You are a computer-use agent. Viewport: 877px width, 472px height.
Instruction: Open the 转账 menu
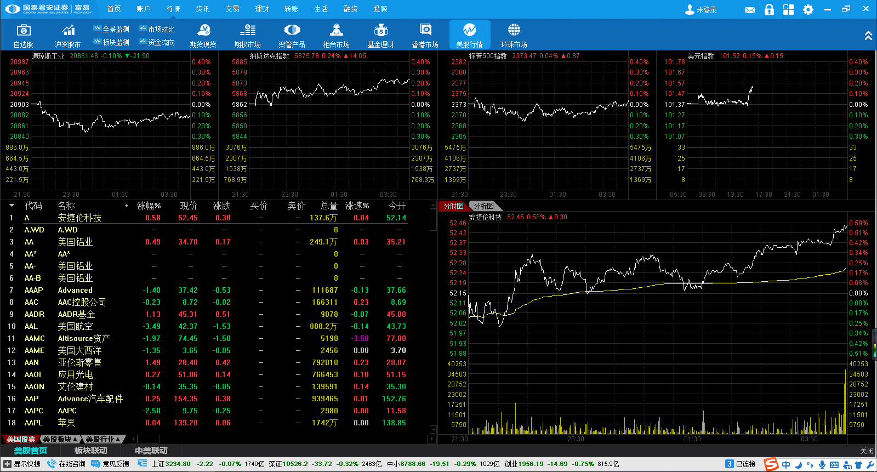(x=292, y=9)
